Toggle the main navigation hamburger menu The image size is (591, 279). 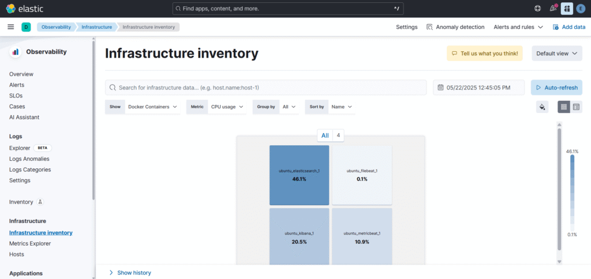(x=11, y=27)
